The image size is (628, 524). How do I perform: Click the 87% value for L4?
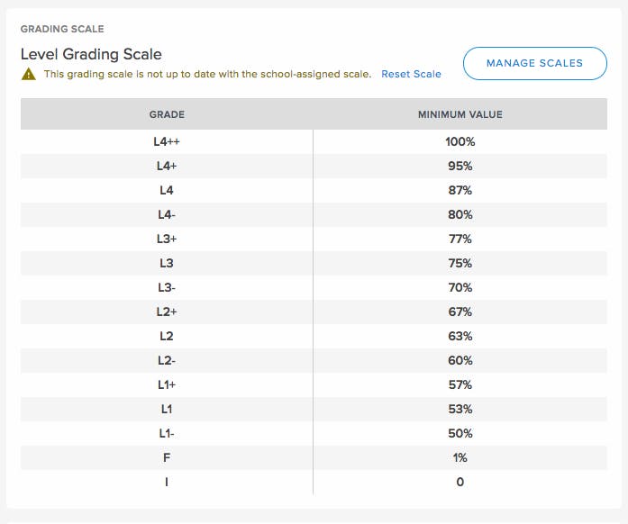click(x=460, y=191)
